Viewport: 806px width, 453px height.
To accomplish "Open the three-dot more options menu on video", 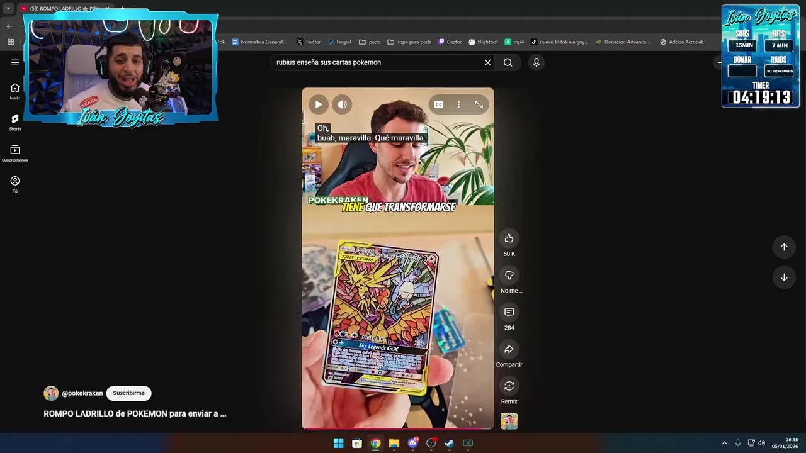I will [458, 104].
